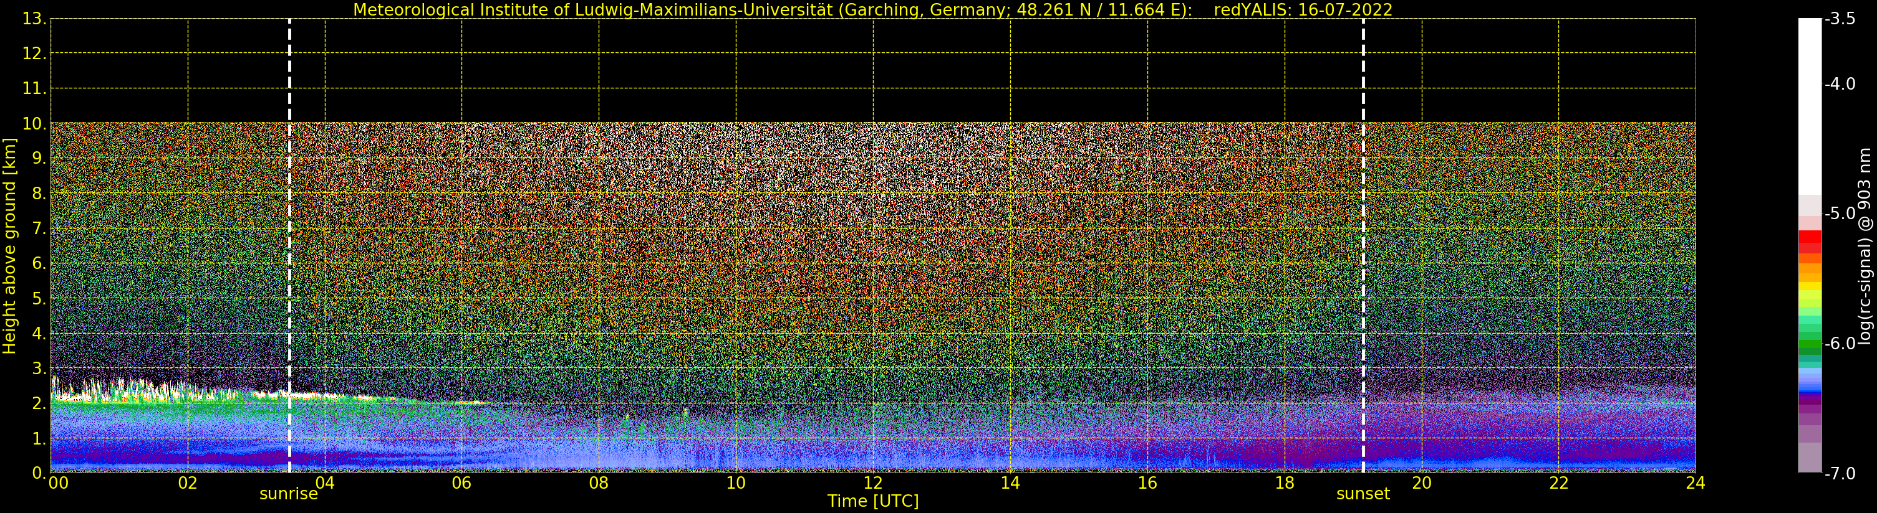Click the '14' time tick label

[x=1010, y=482]
